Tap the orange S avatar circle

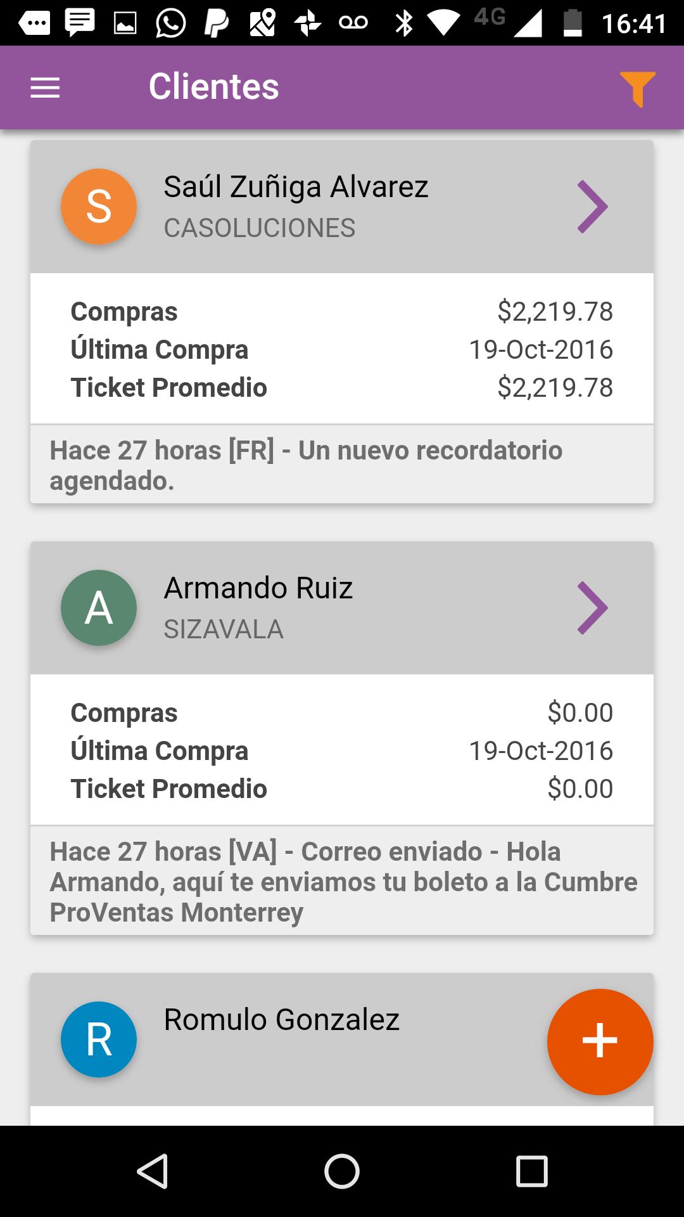coord(99,207)
